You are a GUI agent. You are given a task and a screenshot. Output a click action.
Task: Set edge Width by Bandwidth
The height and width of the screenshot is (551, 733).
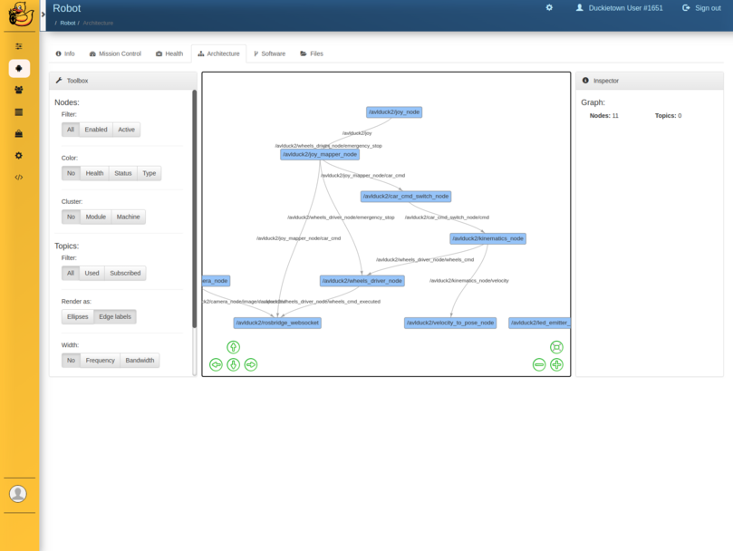tap(140, 360)
